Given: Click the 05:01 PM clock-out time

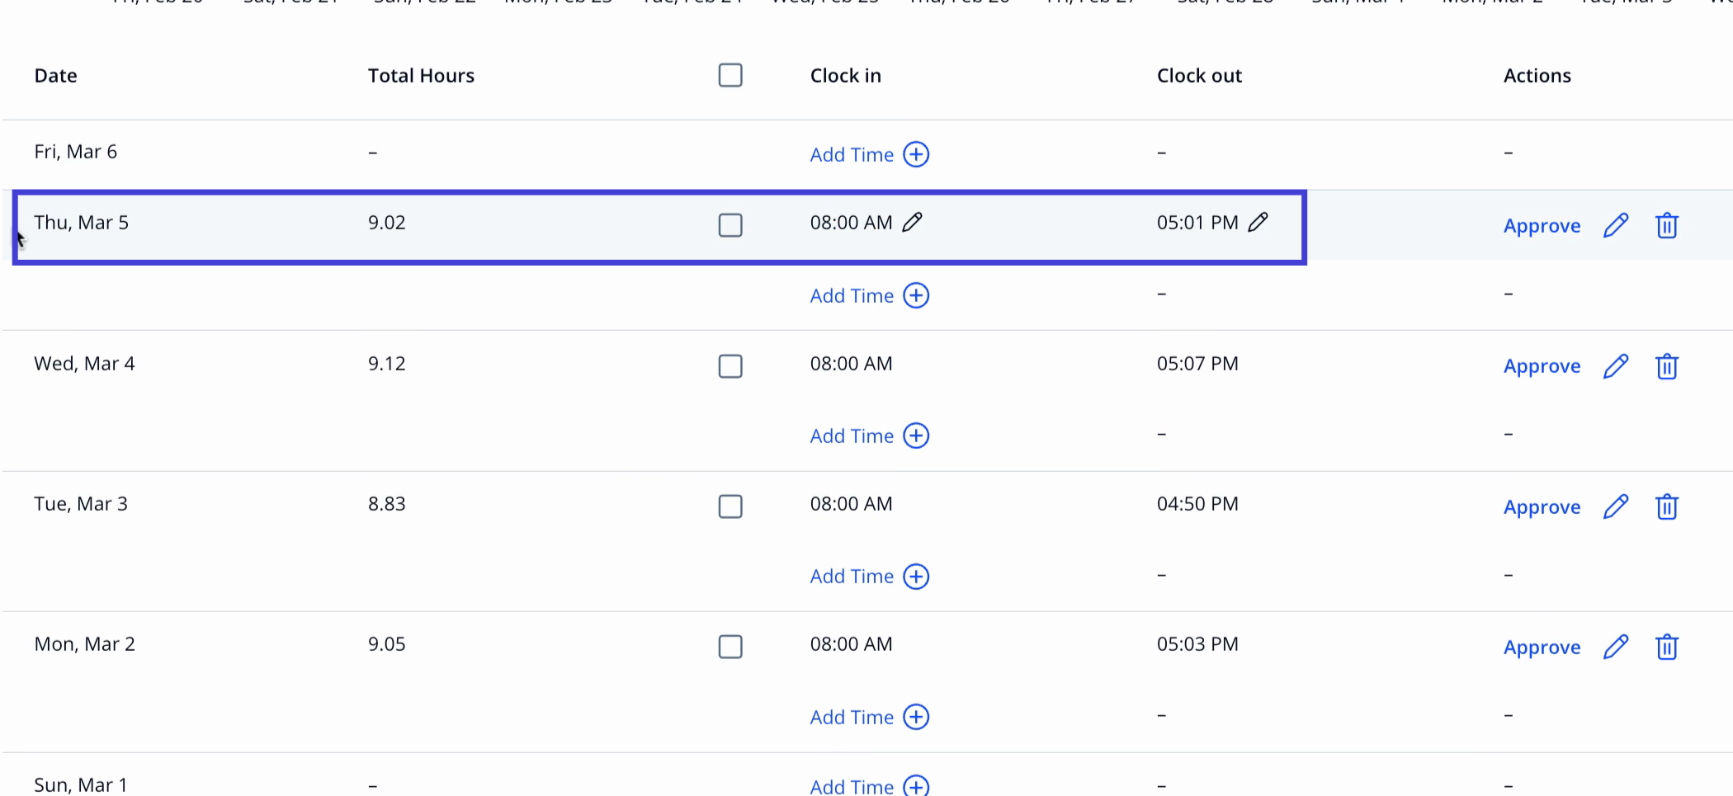Looking at the screenshot, I should [1197, 223].
